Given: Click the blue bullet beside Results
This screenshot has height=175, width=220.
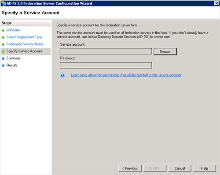Looking at the screenshot, I should pos(3,66).
